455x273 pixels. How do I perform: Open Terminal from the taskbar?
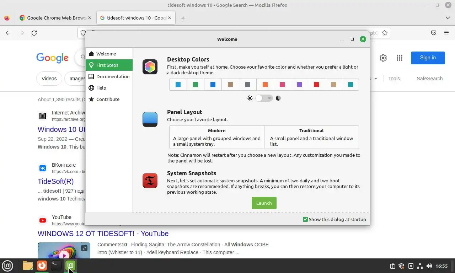point(56,266)
